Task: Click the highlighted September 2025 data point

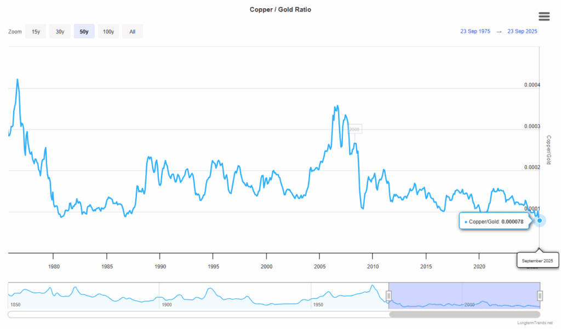Action: (540, 221)
